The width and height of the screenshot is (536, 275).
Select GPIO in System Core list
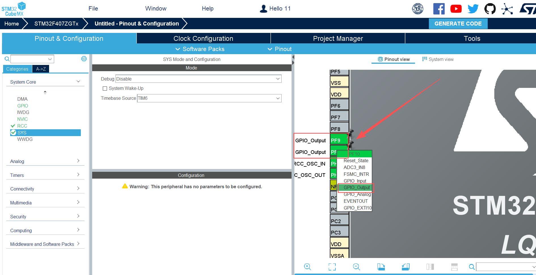[23, 106]
